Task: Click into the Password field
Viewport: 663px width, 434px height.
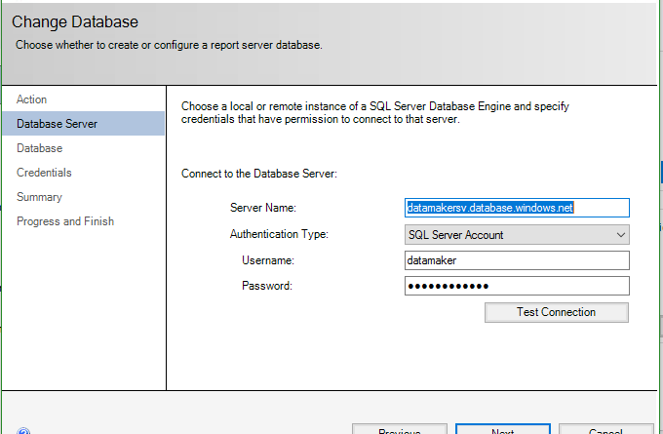Action: point(516,286)
